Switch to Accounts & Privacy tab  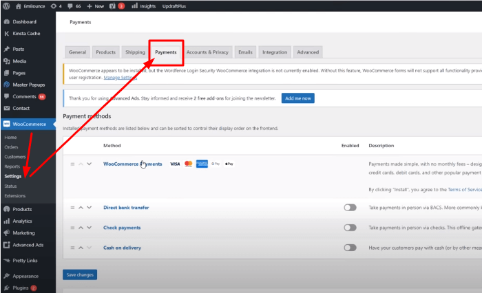[x=207, y=52]
